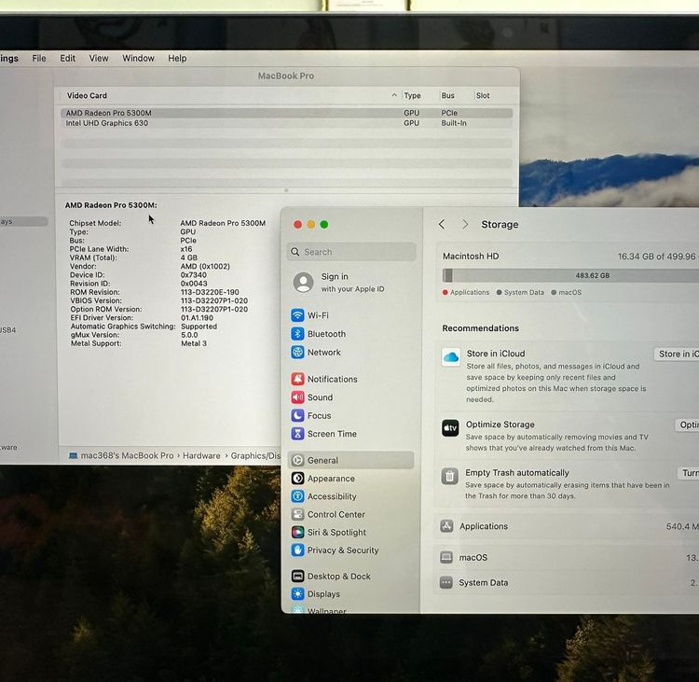The height and width of the screenshot is (682, 699).
Task: Open Accessibility icon in sidebar
Action: coord(298,496)
